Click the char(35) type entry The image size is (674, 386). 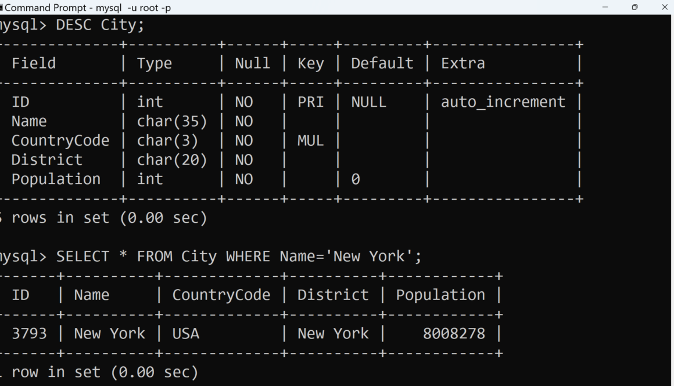click(x=172, y=121)
